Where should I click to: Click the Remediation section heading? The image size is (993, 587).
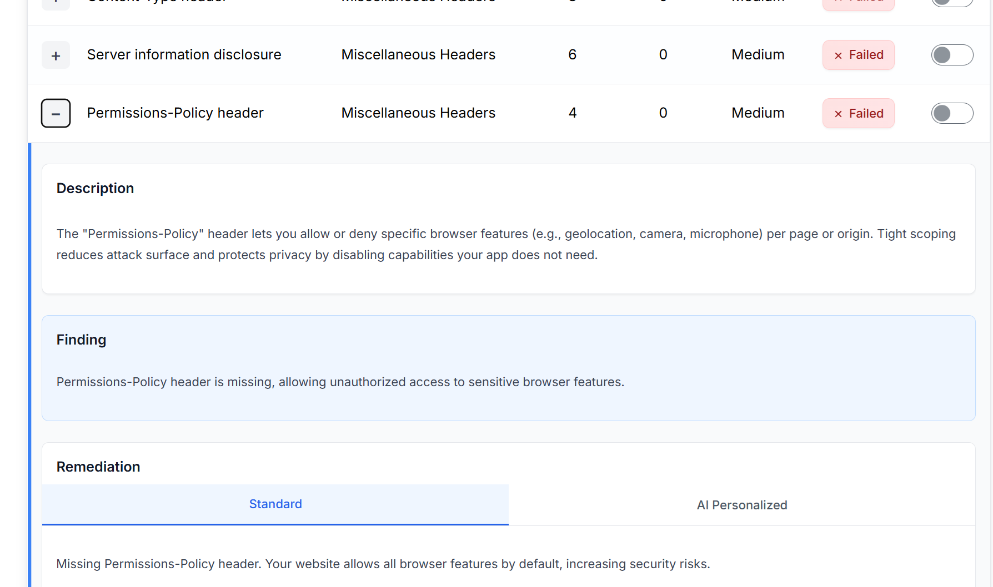pos(98,467)
